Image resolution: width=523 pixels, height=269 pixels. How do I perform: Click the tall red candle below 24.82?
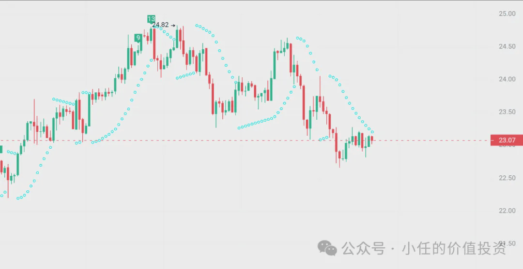[154, 43]
